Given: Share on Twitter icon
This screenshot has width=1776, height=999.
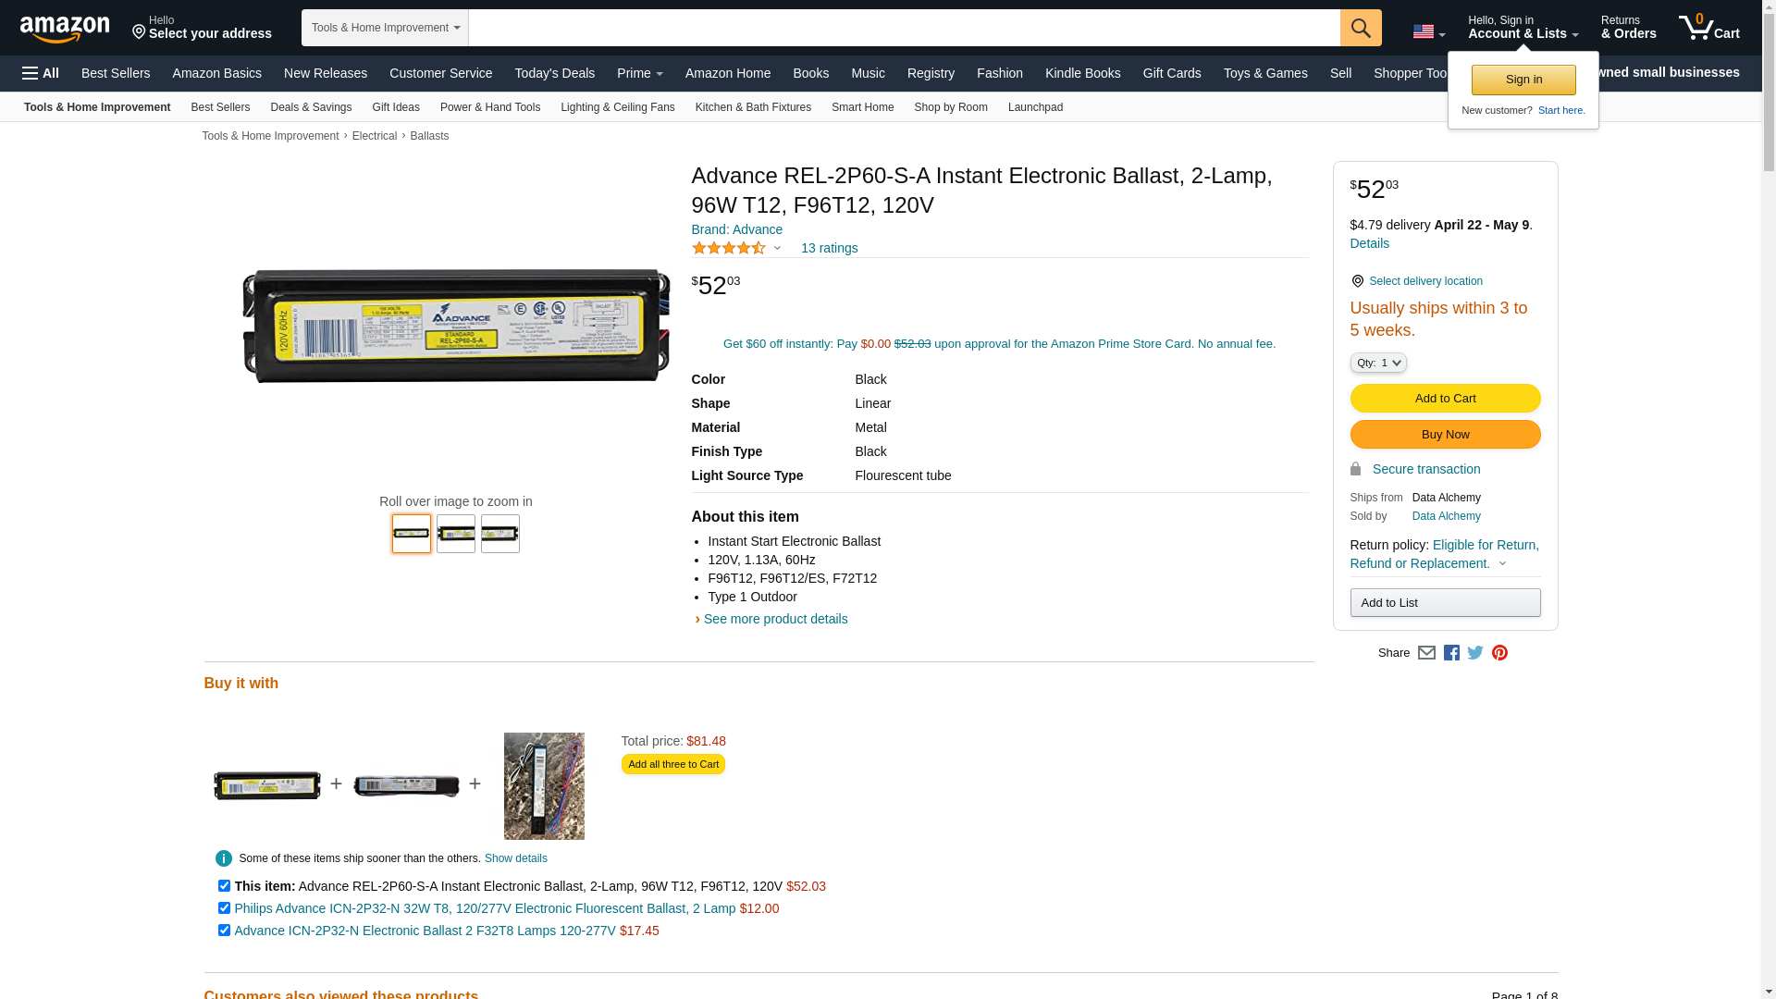Looking at the screenshot, I should (x=1475, y=653).
